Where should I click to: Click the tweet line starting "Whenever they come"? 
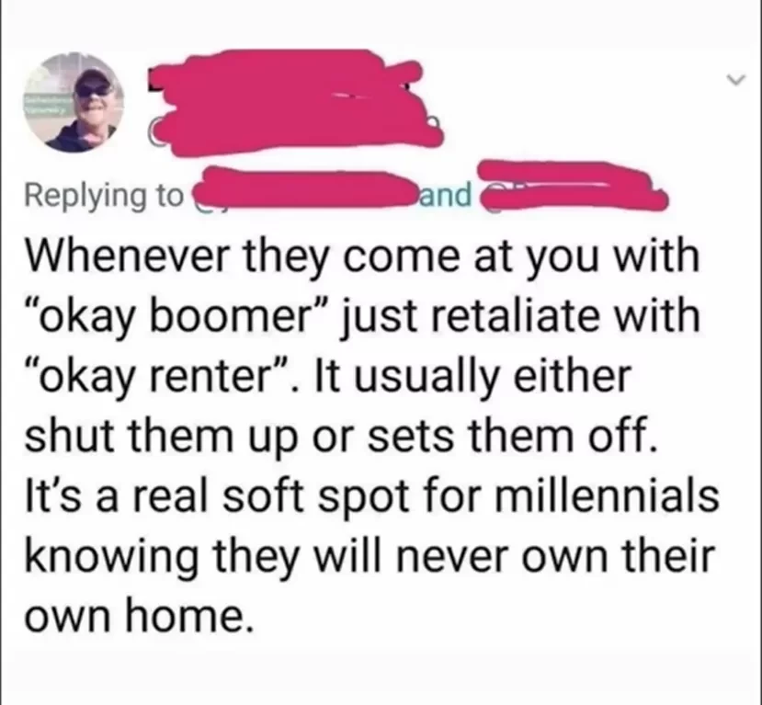point(362,258)
